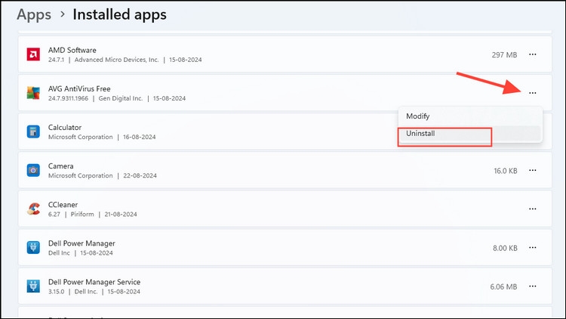Screen dimensions: 566x319
Task: Click the Dell Power Manager icon
Action: tap(33, 248)
